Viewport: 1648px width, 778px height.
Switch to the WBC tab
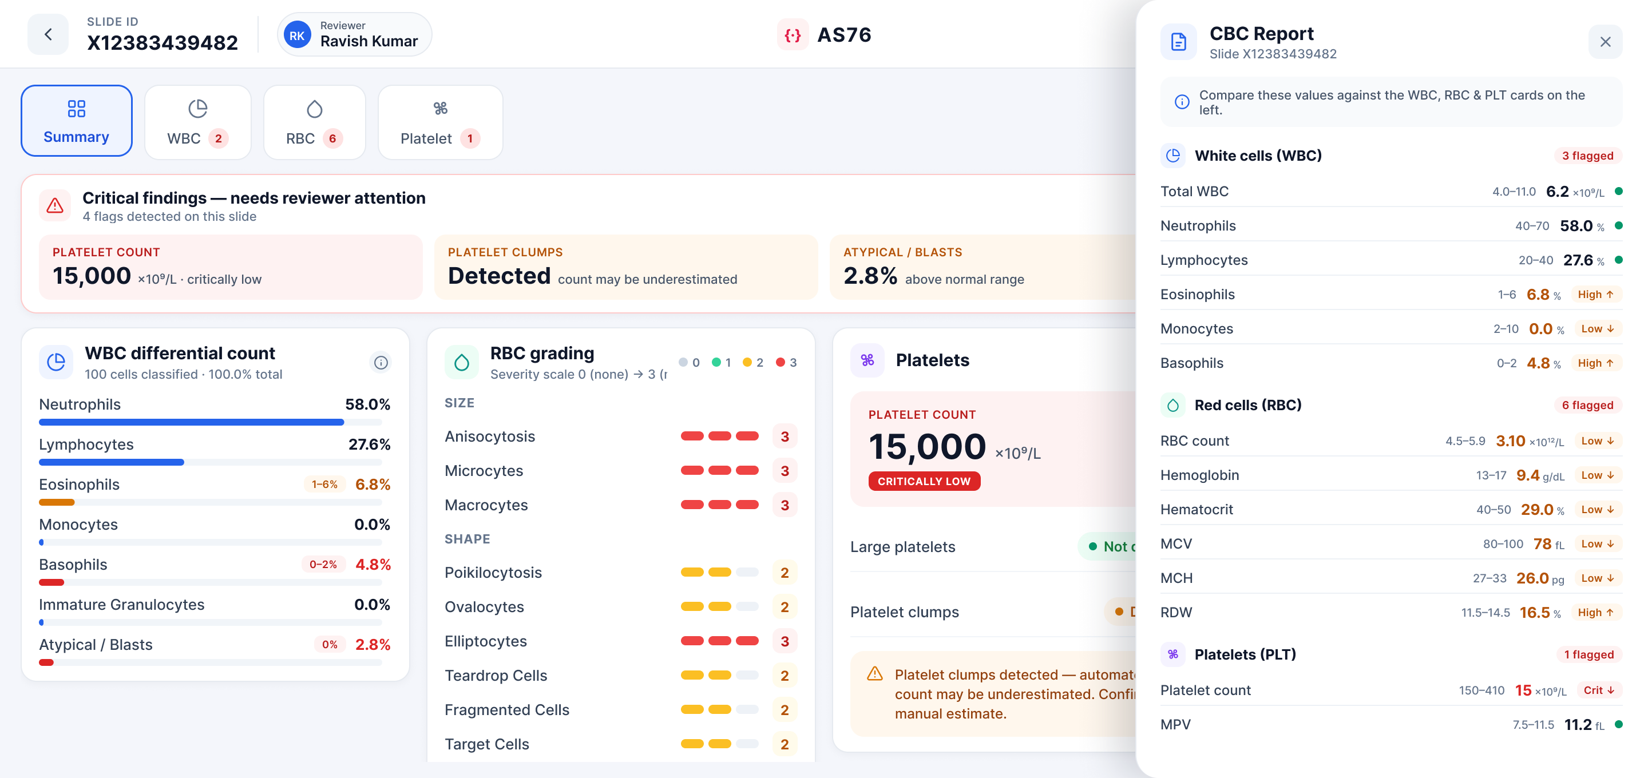197,122
